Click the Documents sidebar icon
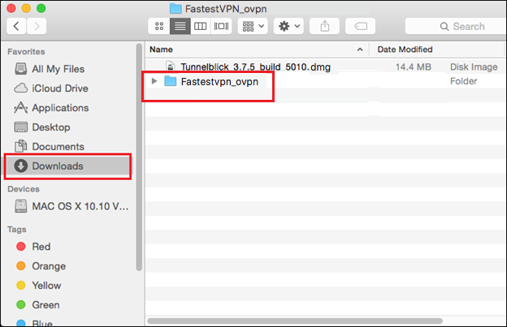 tap(20, 146)
